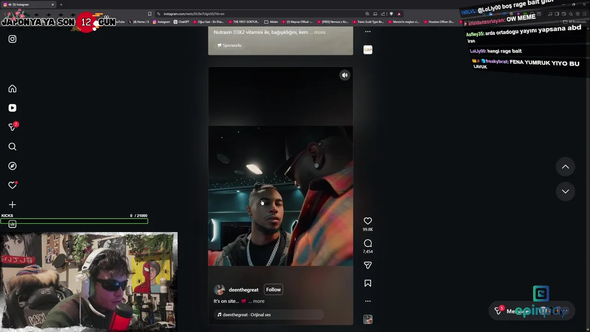This screenshot has height=332, width=590.
Task: Click the KICKS goal progress bar
Action: 74,221
